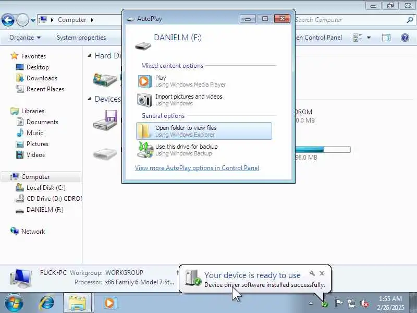
Task: Close the AutoPlay dialog
Action: point(282,19)
